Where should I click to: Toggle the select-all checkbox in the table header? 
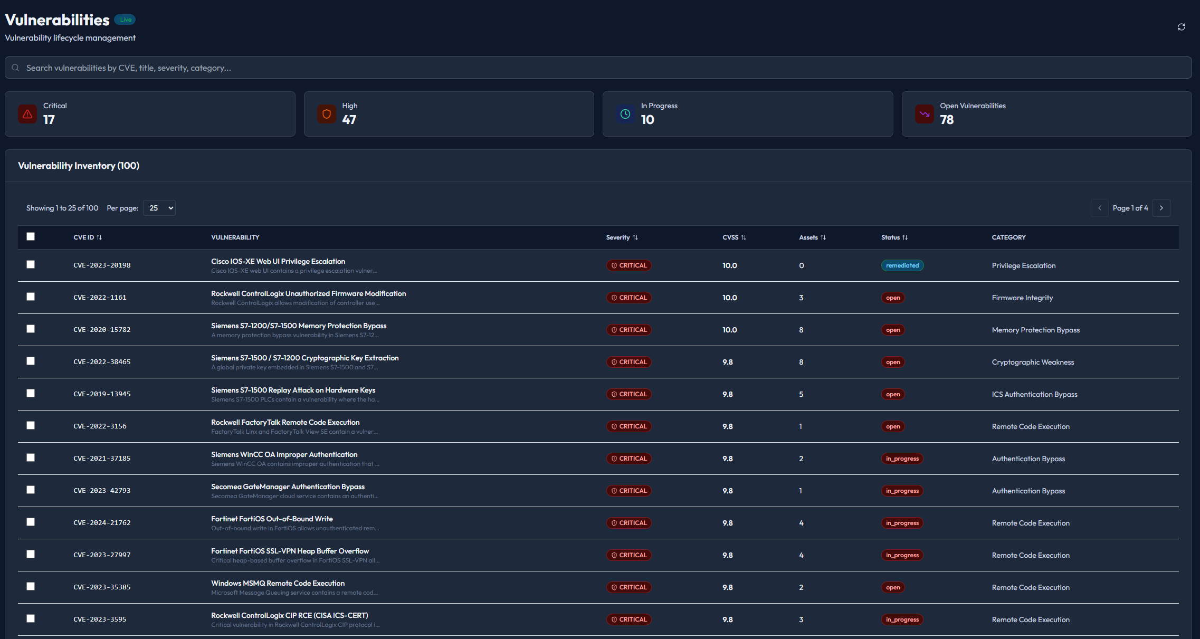[30, 236]
